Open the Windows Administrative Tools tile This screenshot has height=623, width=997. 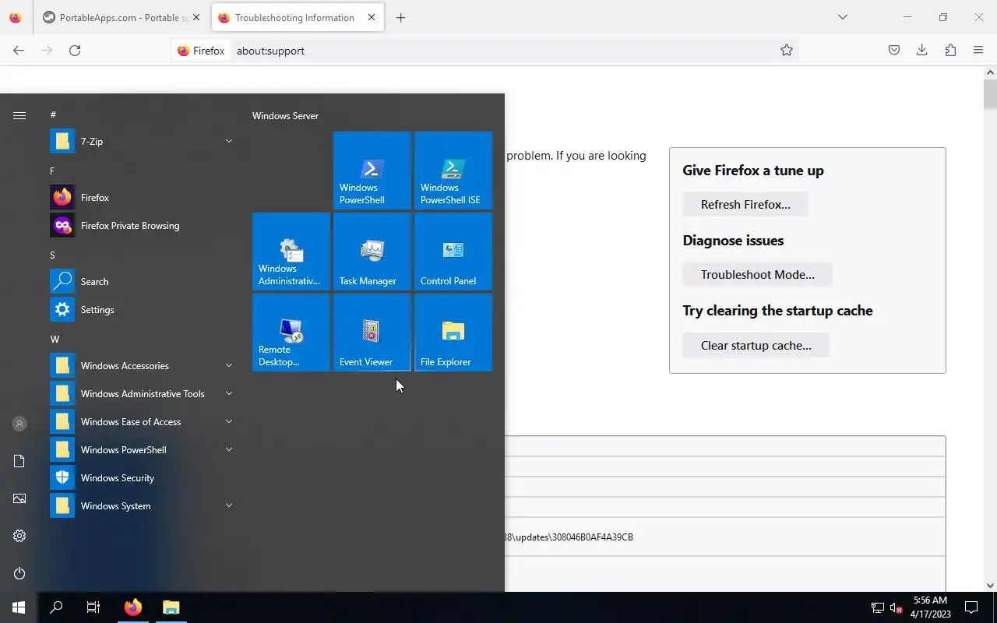click(291, 252)
